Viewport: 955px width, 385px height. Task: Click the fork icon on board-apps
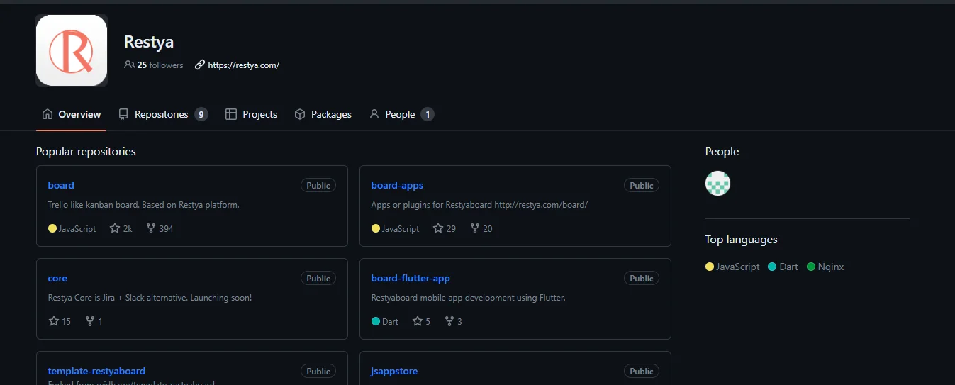[x=474, y=228]
